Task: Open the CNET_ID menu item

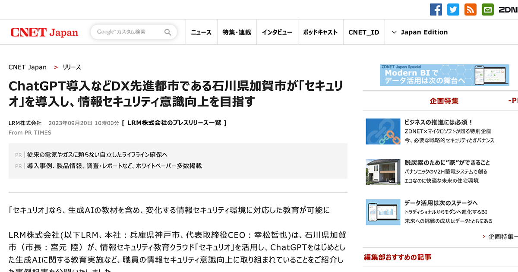Action: (x=363, y=32)
